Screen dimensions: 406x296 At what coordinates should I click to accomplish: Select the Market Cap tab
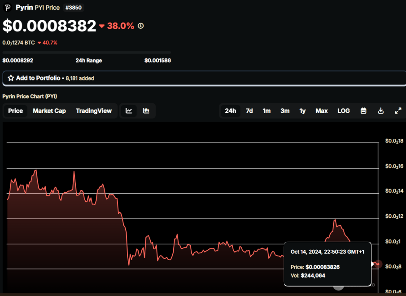click(x=49, y=111)
